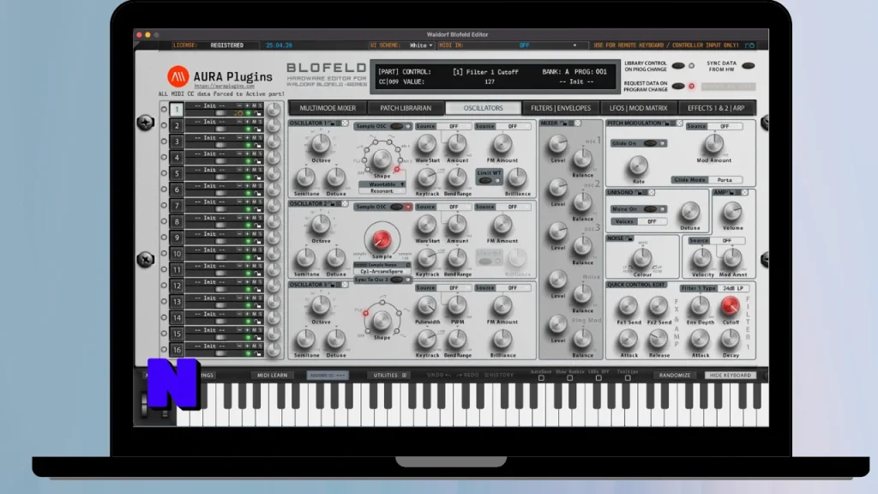Click the Oscillator 3 randomize dice icon

coord(345,285)
